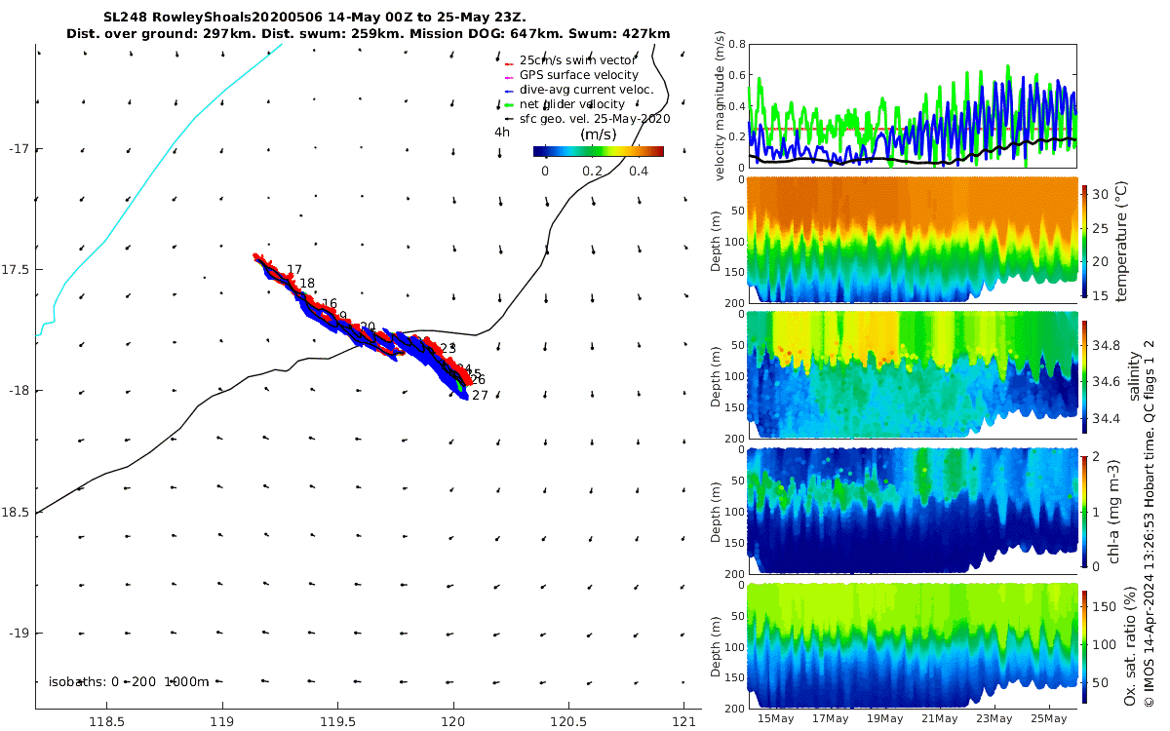Click the 'isobaths: 0 -200 1000m' label
The height and width of the screenshot is (731, 1170).
pyautogui.click(x=129, y=681)
